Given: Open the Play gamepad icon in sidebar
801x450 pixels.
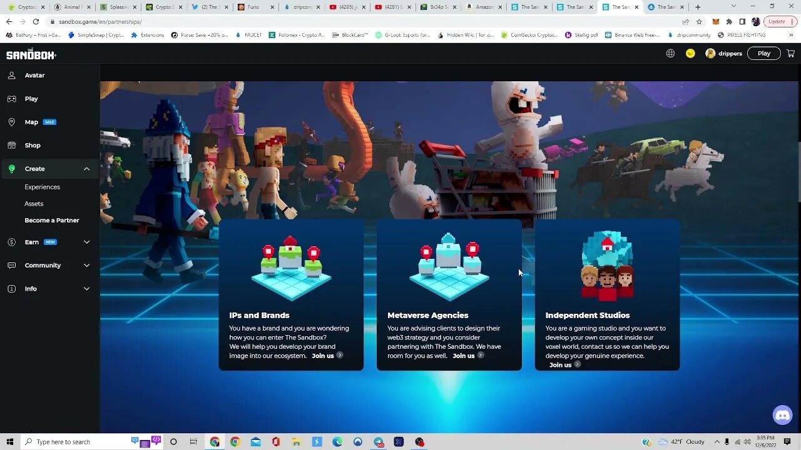Looking at the screenshot, I should pyautogui.click(x=11, y=99).
